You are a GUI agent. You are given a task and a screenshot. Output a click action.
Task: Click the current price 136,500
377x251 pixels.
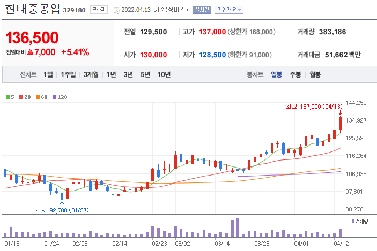pos(32,37)
